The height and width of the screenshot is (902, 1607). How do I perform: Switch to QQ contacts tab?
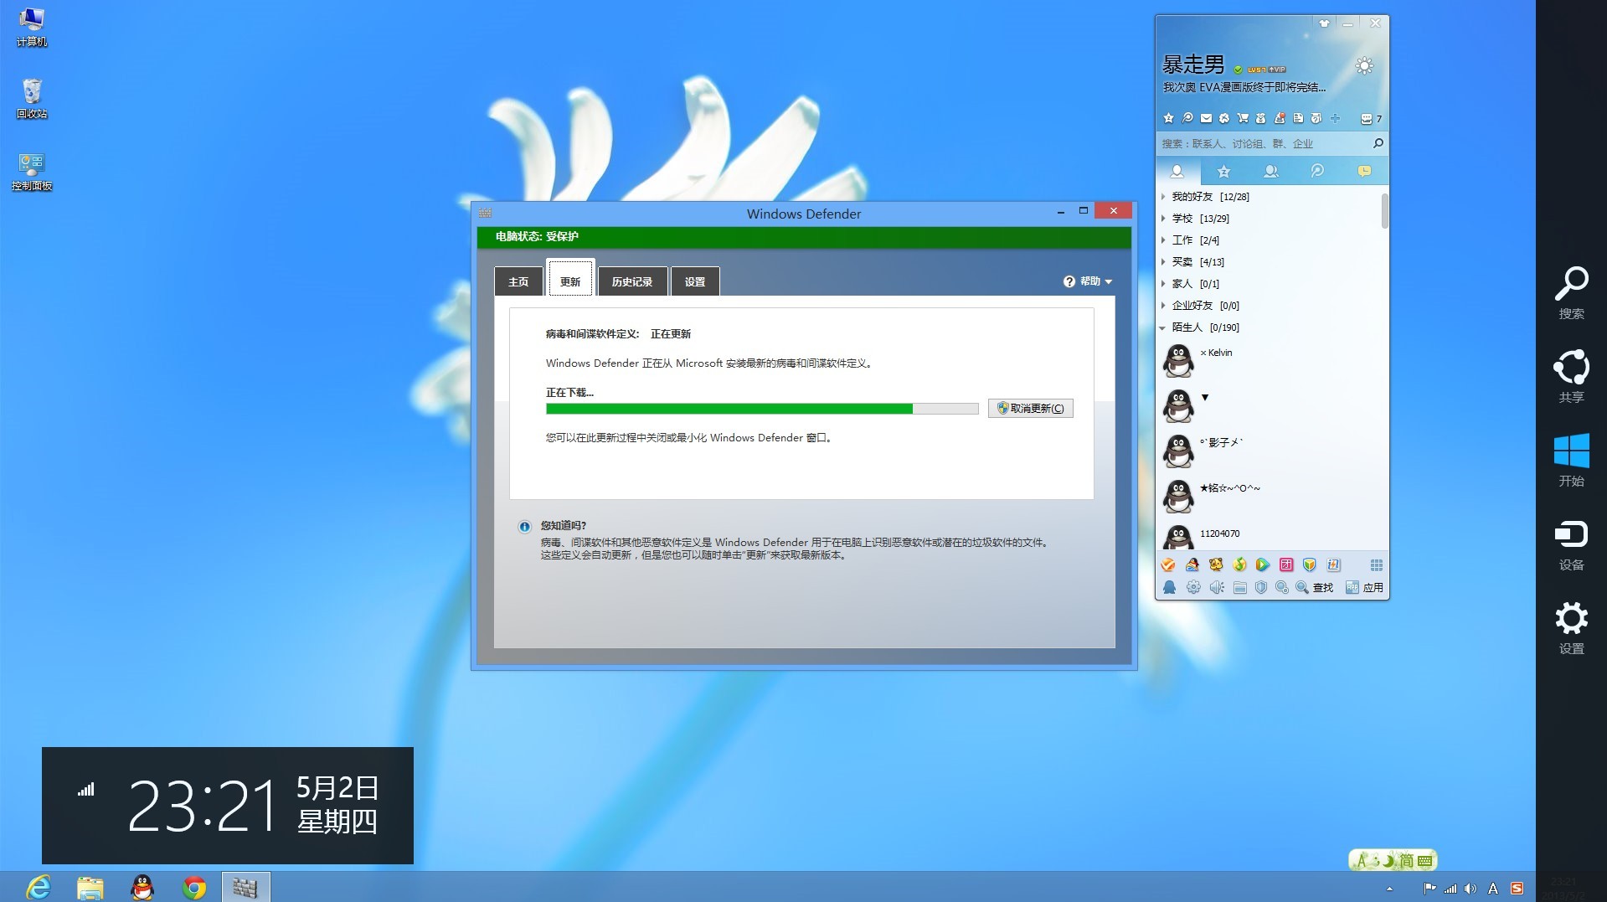tap(1177, 171)
